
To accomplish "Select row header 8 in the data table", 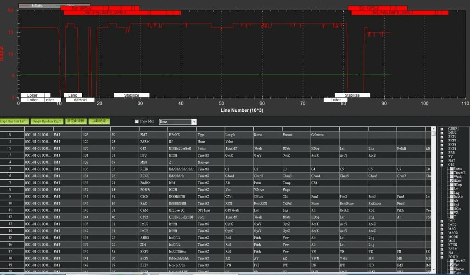I will [12, 190].
